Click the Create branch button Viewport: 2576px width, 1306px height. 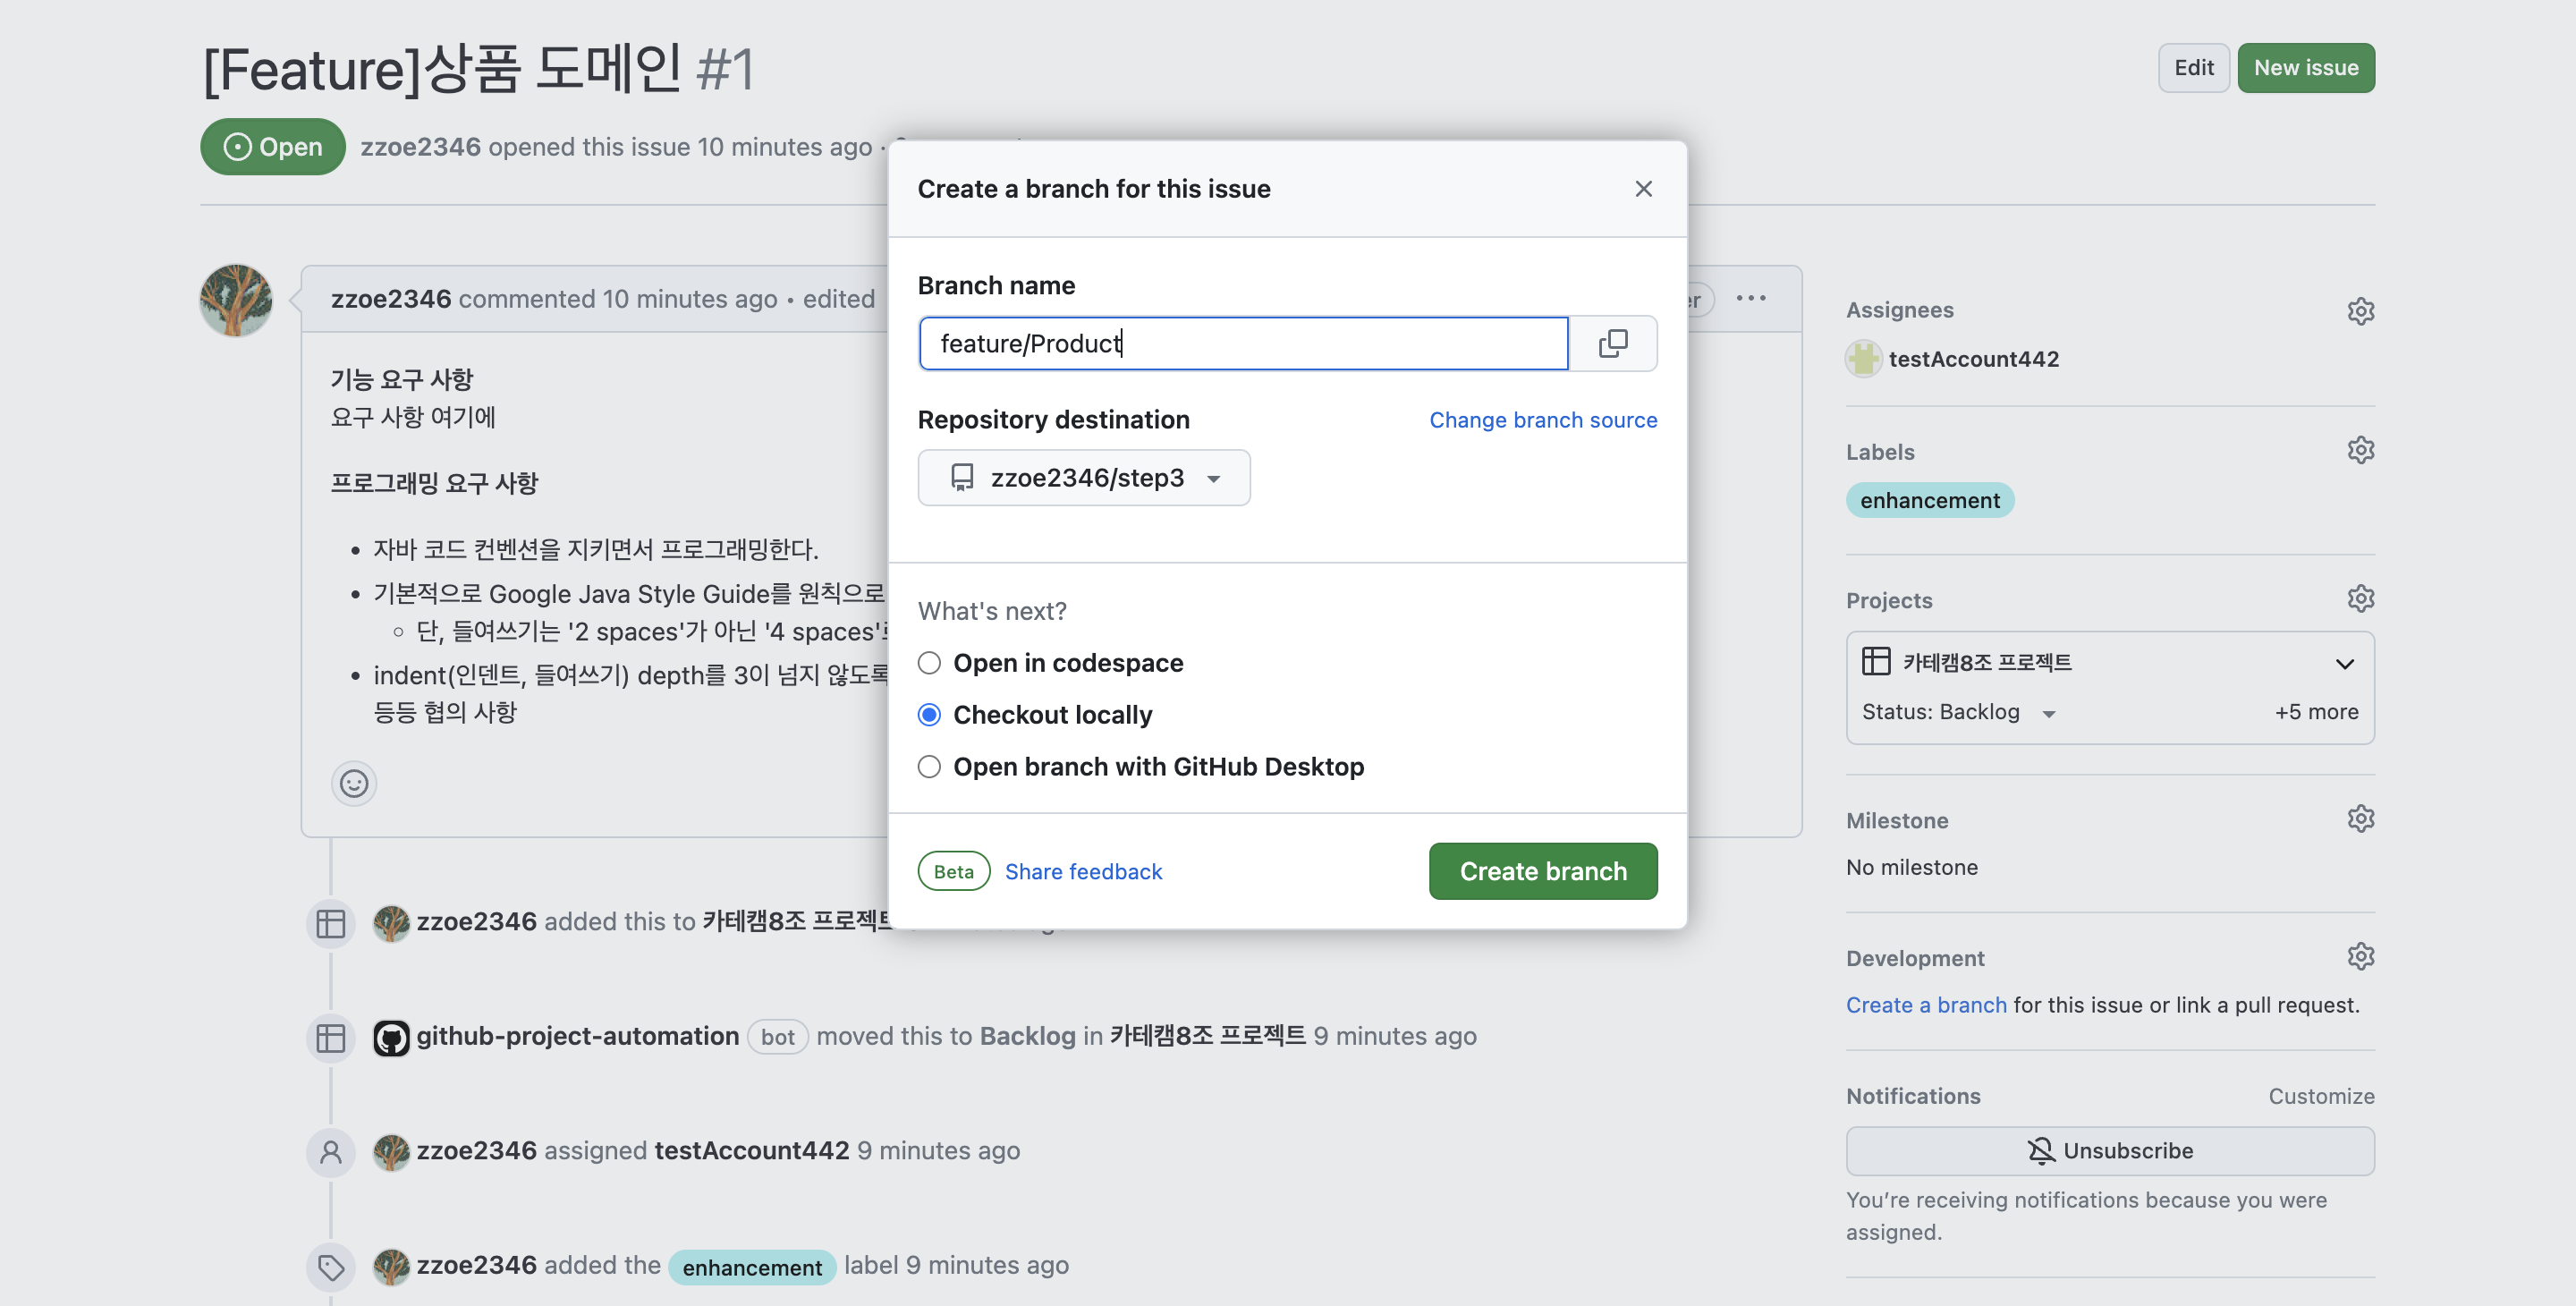(1542, 871)
